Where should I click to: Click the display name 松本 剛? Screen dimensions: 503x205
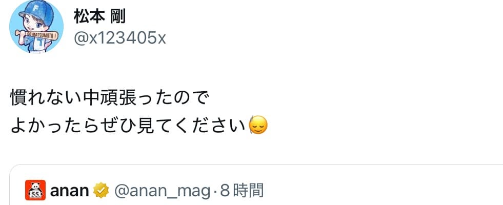[x=100, y=16]
